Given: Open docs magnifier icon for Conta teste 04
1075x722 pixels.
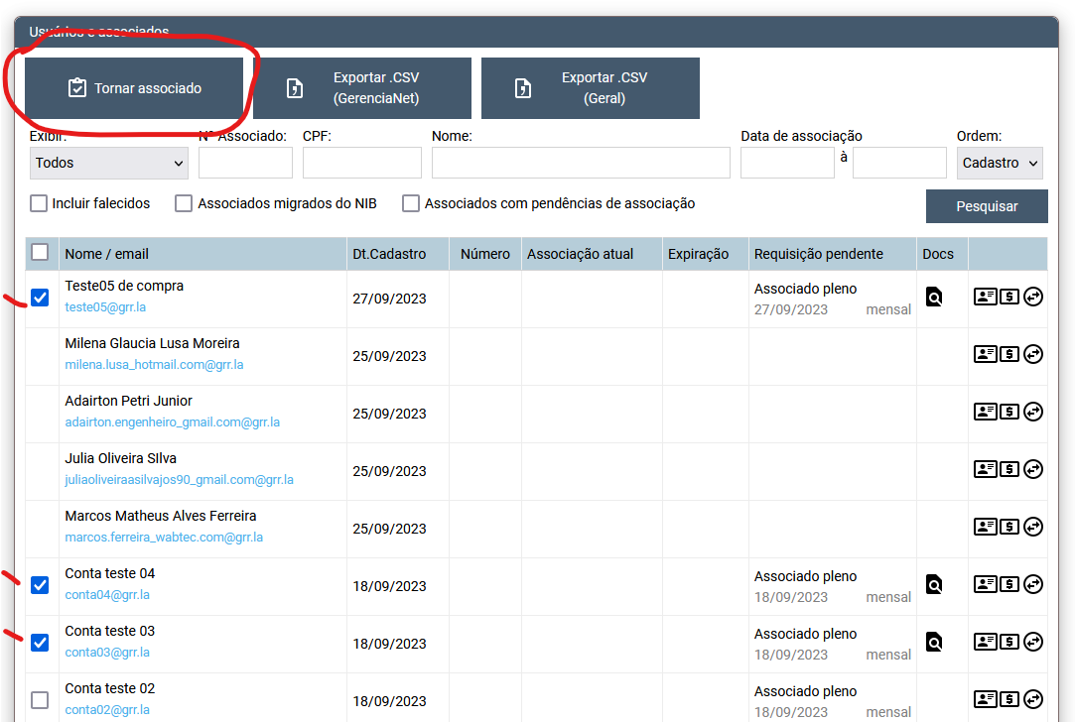Looking at the screenshot, I should (933, 585).
